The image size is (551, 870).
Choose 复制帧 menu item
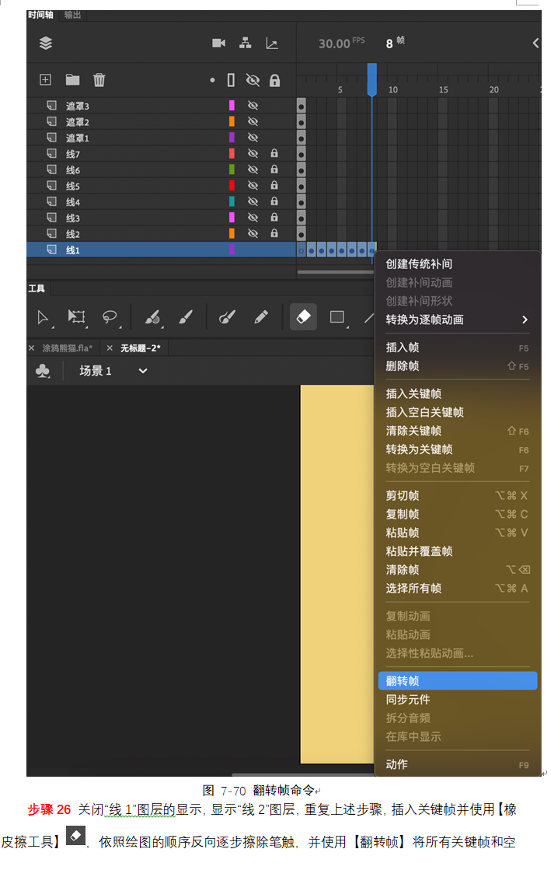click(458, 515)
